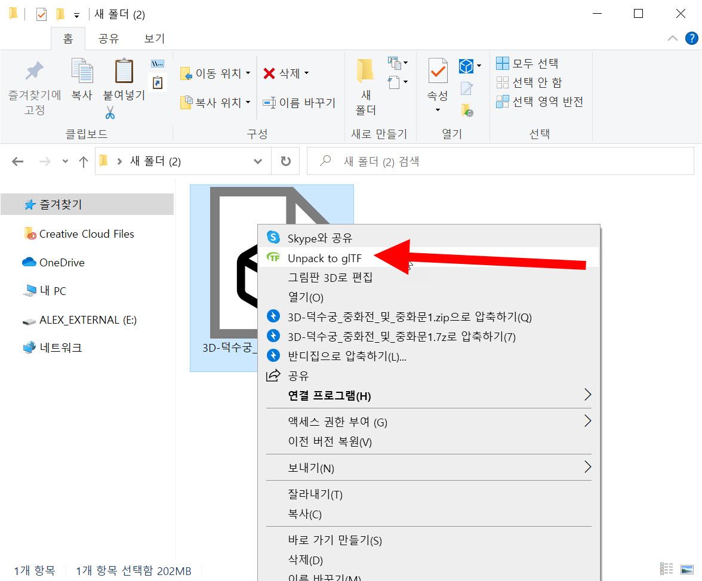Click the Bandizip icon beside the .zip entry
This screenshot has height=581, width=702.
pos(273,316)
